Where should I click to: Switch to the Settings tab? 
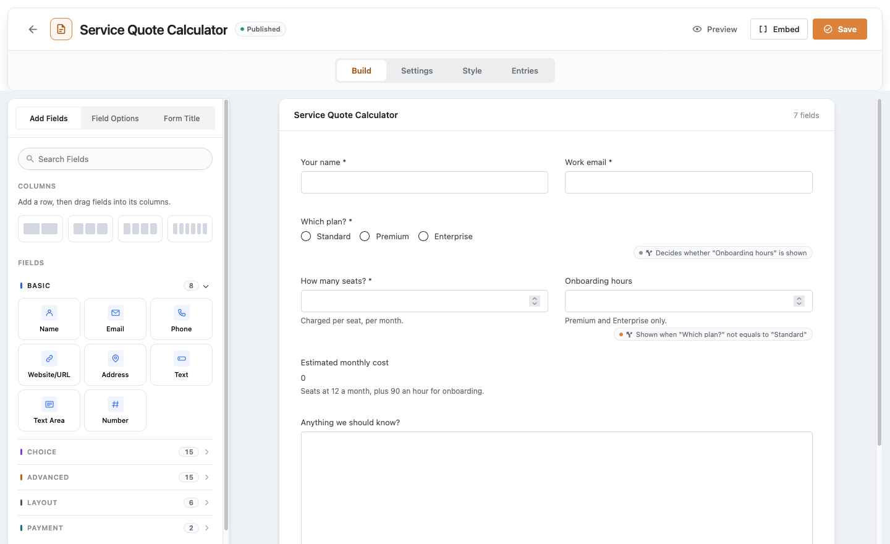(x=417, y=70)
